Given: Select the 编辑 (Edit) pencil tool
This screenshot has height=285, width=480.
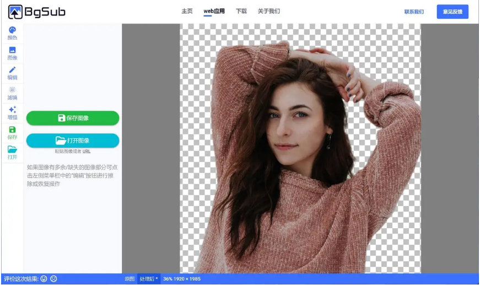Looking at the screenshot, I should (12, 73).
